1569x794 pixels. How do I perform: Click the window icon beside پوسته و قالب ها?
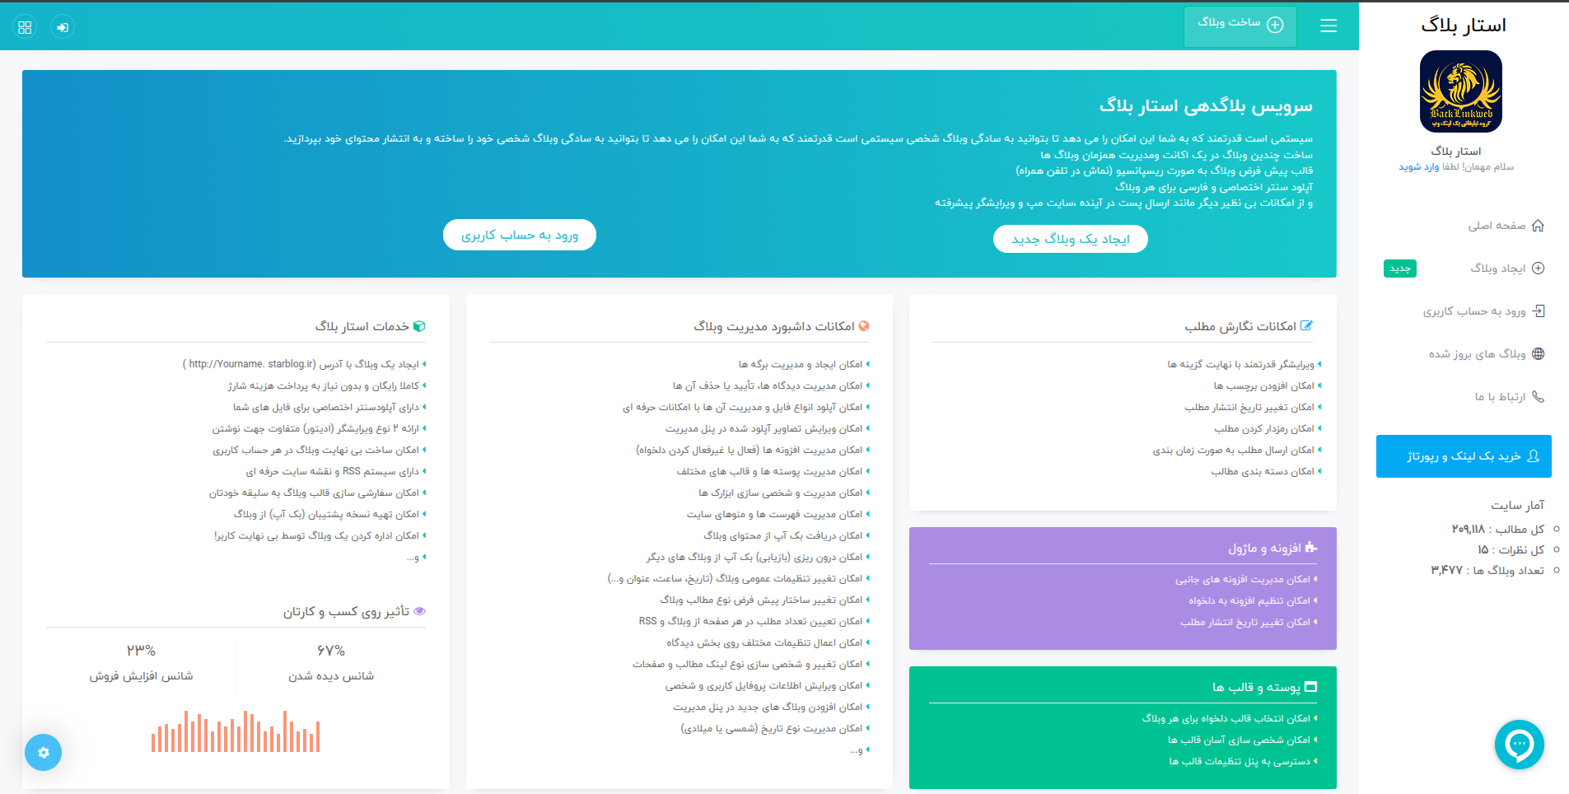tap(1311, 687)
